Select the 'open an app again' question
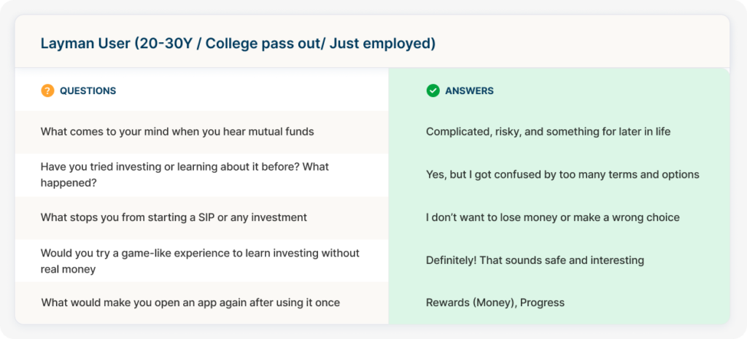 pos(190,303)
